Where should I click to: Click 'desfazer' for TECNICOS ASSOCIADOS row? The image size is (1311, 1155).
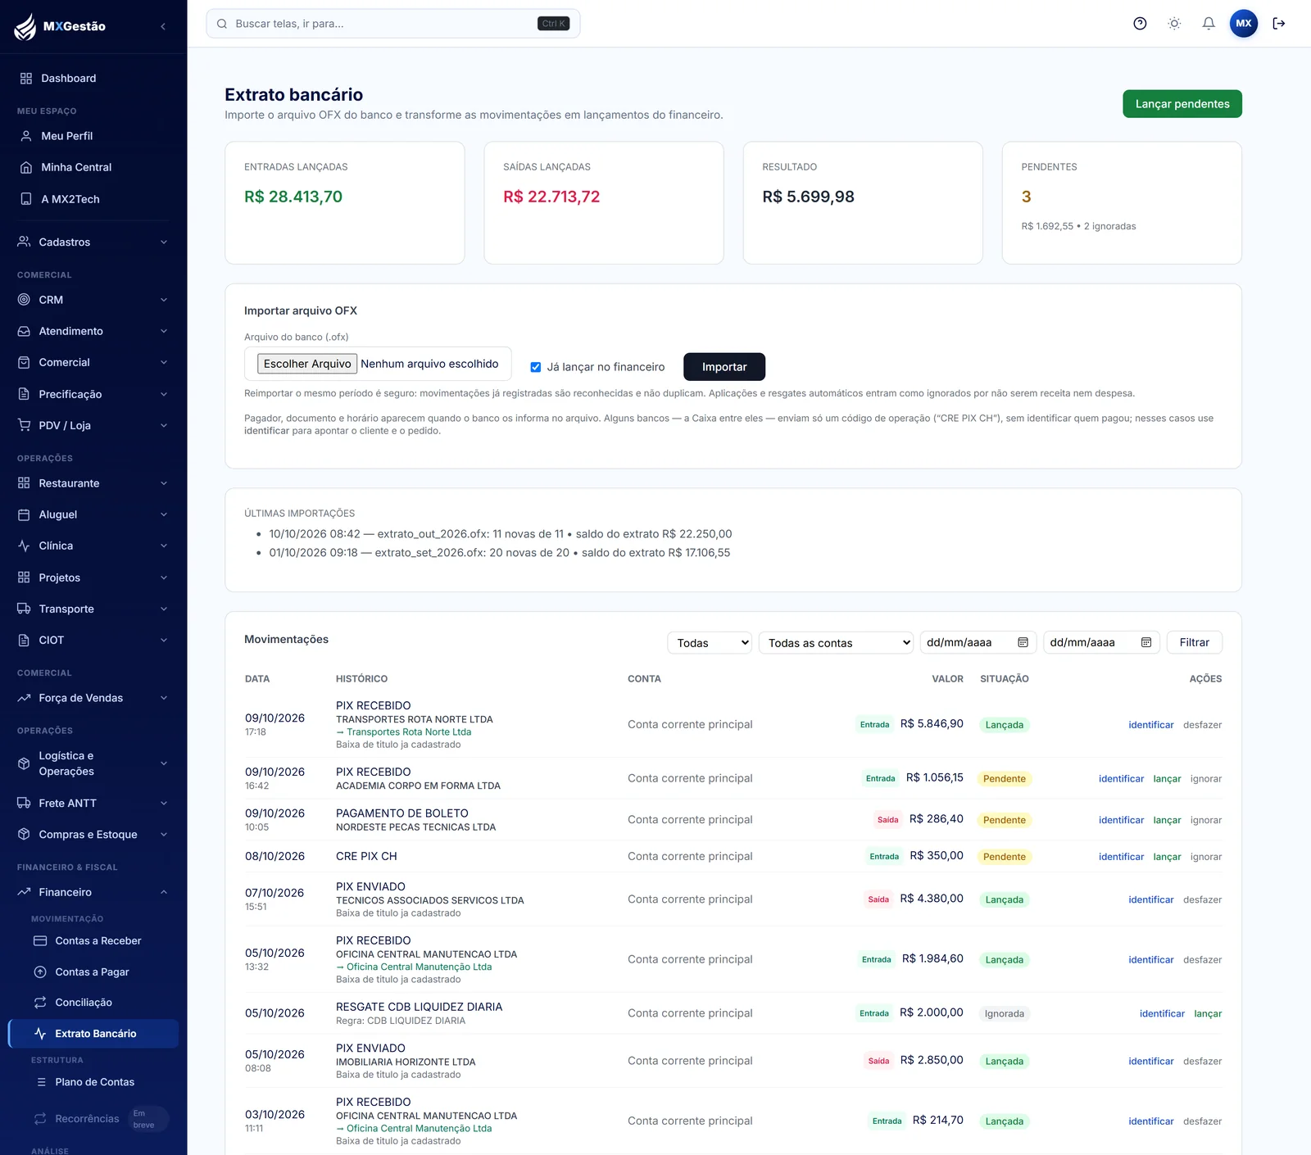(x=1202, y=899)
